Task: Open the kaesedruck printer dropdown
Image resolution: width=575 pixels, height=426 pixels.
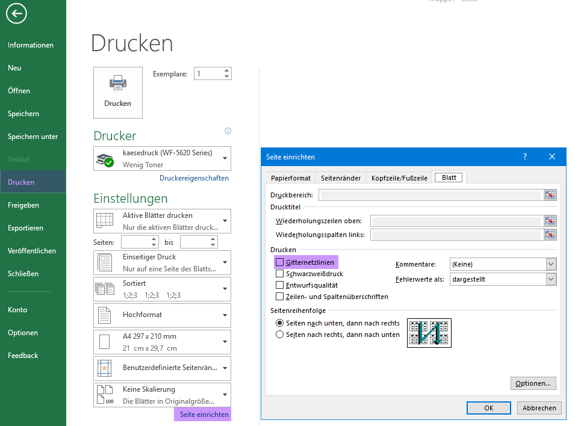Action: point(225,158)
